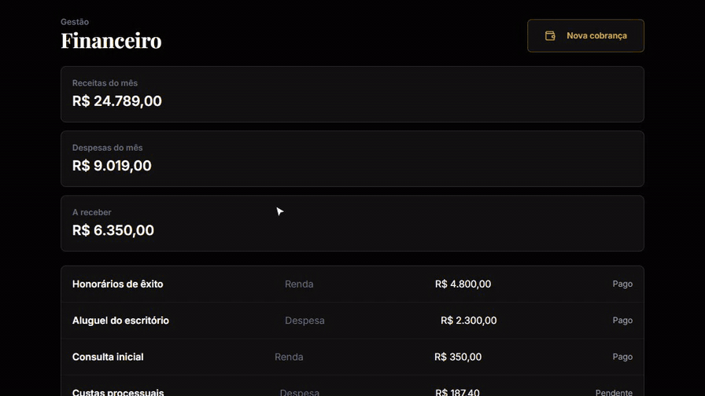The image size is (705, 396).
Task: Click the wallet icon in Nova cobrança
Action: point(550,35)
